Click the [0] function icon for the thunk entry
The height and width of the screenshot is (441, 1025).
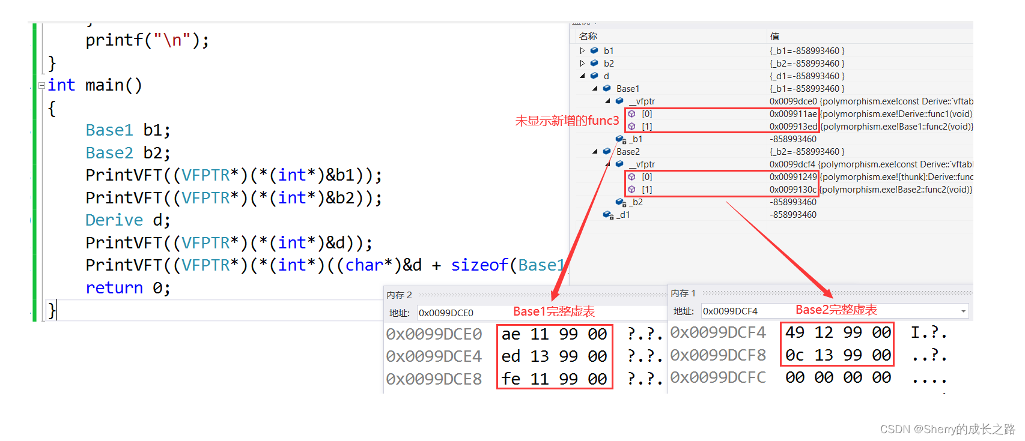[x=632, y=177]
